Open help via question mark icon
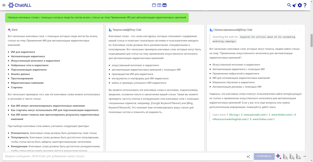The height and width of the screenshot is (162, 313). 305,5
